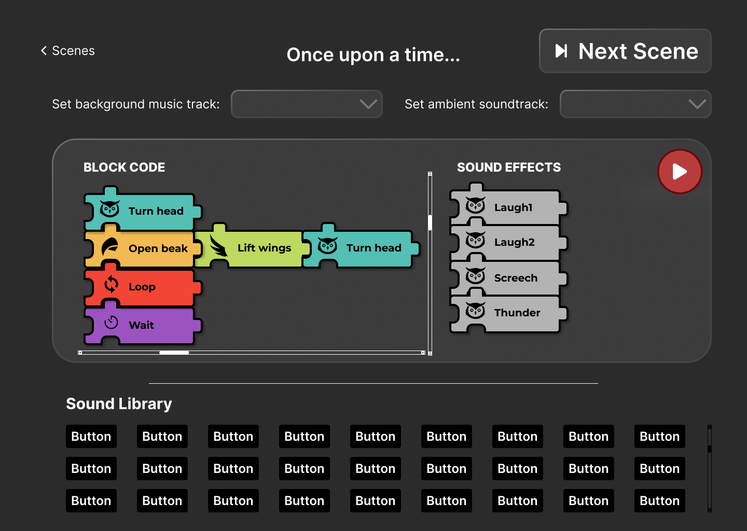Select the rightmost teal Turn head block

[362, 247]
